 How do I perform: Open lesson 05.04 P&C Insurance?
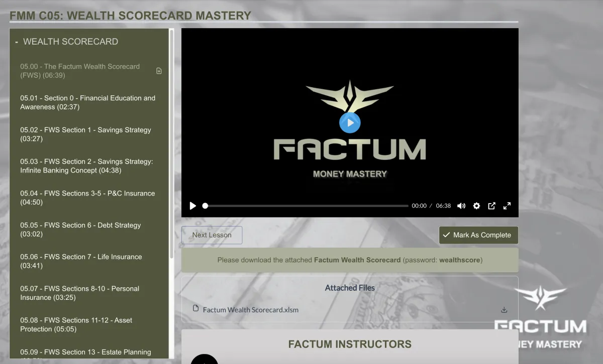pyautogui.click(x=88, y=198)
